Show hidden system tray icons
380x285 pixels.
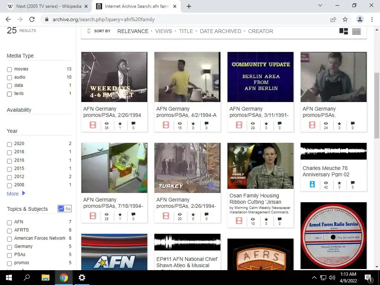pyautogui.click(x=314, y=278)
